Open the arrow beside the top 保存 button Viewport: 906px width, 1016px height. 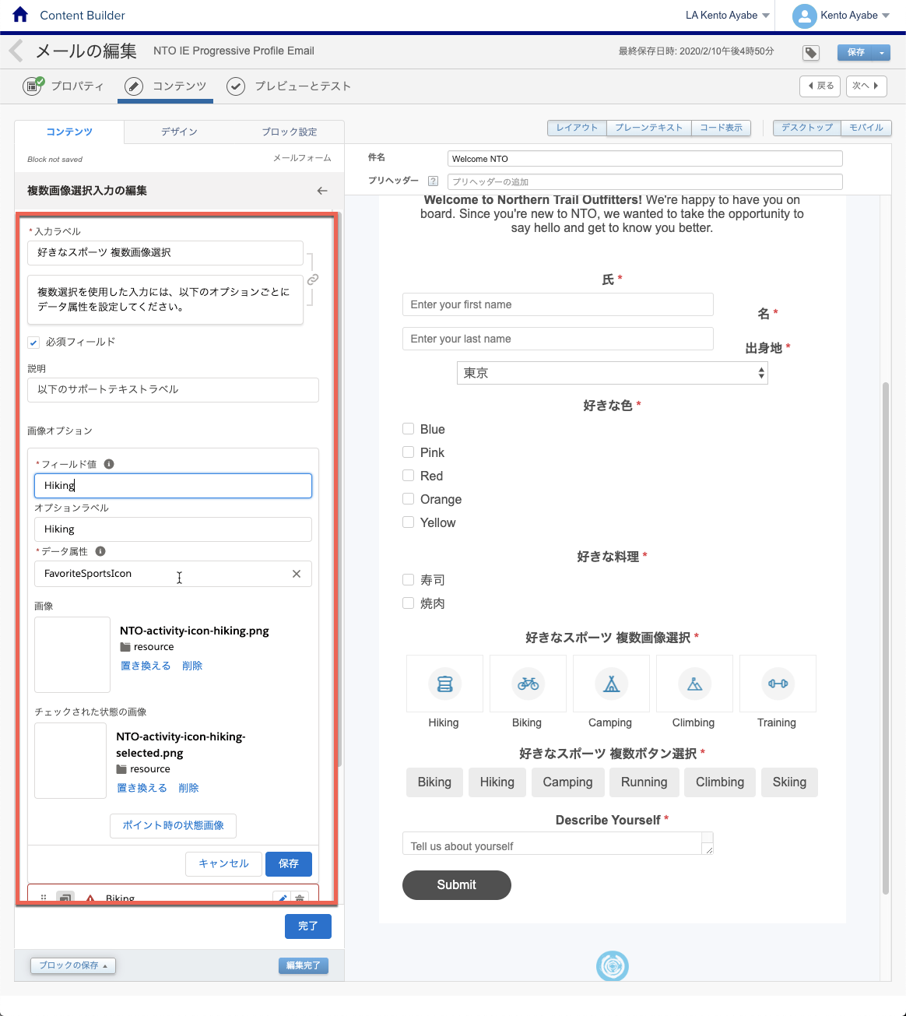point(882,52)
